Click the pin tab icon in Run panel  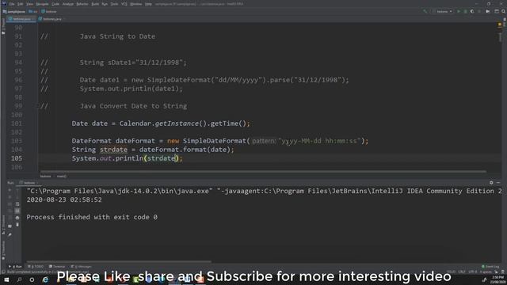click(10, 234)
